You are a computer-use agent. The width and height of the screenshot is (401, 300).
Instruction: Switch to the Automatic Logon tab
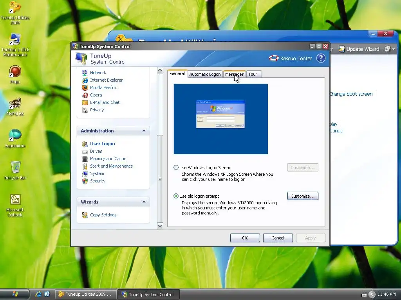[x=205, y=74]
